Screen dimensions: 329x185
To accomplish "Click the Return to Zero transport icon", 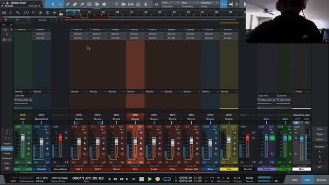I will pos(133,179).
